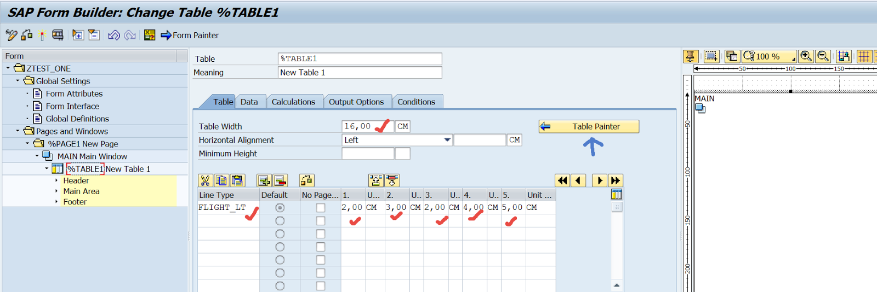
Task: Click the Paste icon above line types
Action: (237, 180)
